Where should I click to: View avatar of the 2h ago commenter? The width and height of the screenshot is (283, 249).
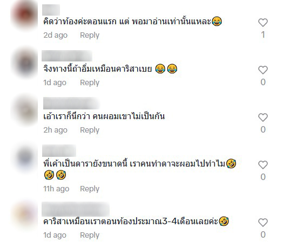(x=24, y=110)
